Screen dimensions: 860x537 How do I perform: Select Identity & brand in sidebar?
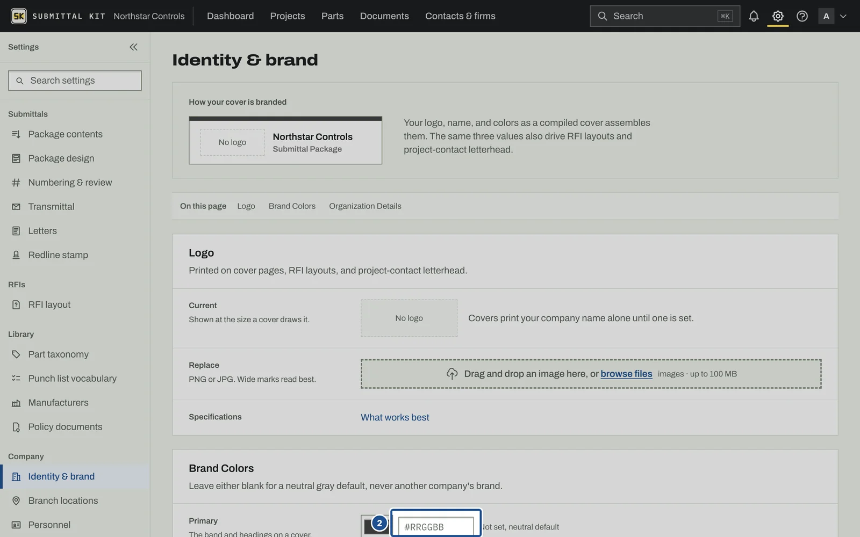[x=75, y=476]
